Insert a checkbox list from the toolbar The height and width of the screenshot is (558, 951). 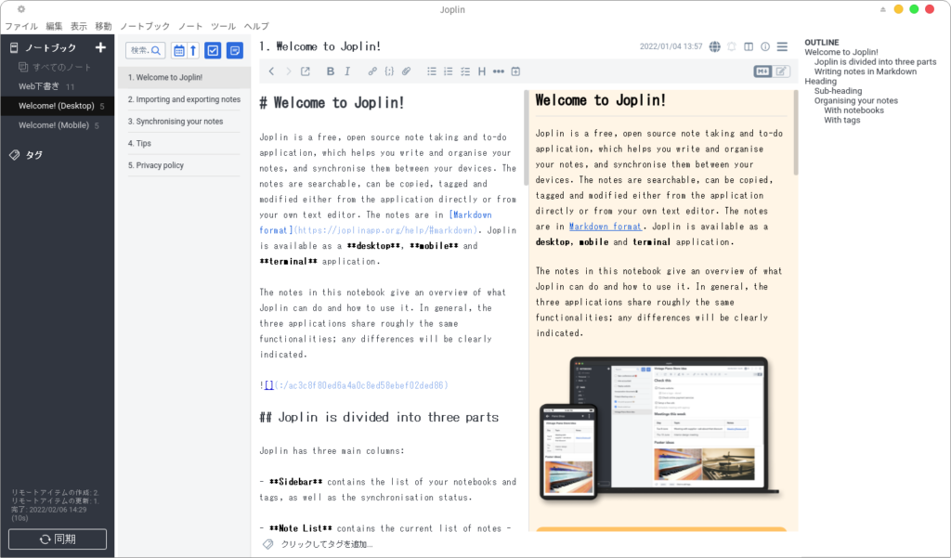coord(465,71)
